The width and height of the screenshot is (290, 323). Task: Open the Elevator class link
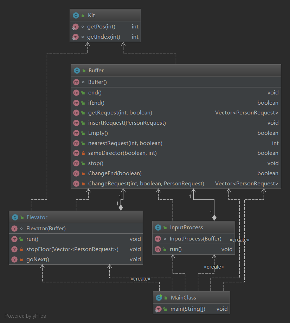[x=37, y=217]
